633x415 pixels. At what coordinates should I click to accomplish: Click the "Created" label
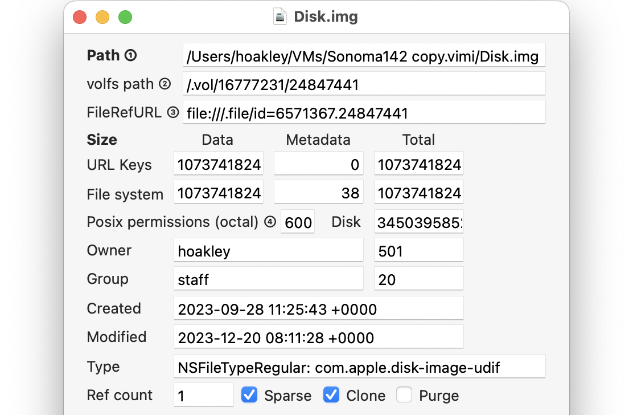(x=114, y=308)
